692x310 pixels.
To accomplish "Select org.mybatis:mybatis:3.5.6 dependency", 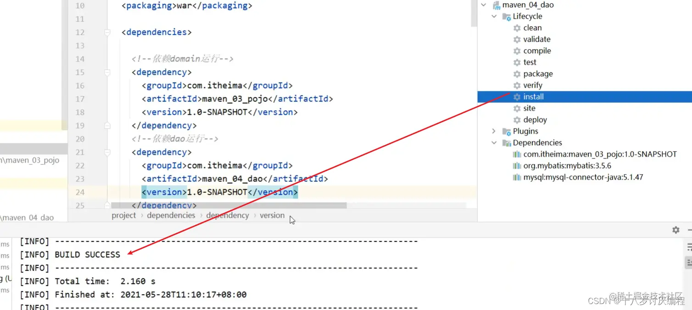I will (x=567, y=165).
